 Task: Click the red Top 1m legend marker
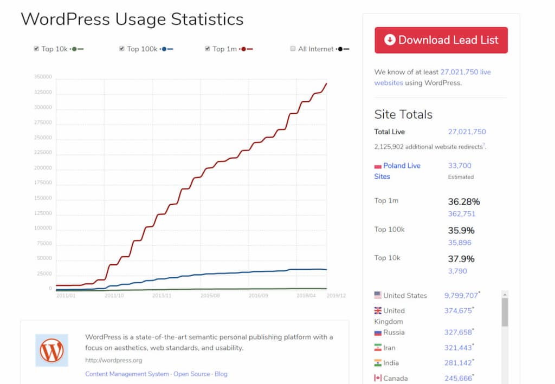coord(244,49)
